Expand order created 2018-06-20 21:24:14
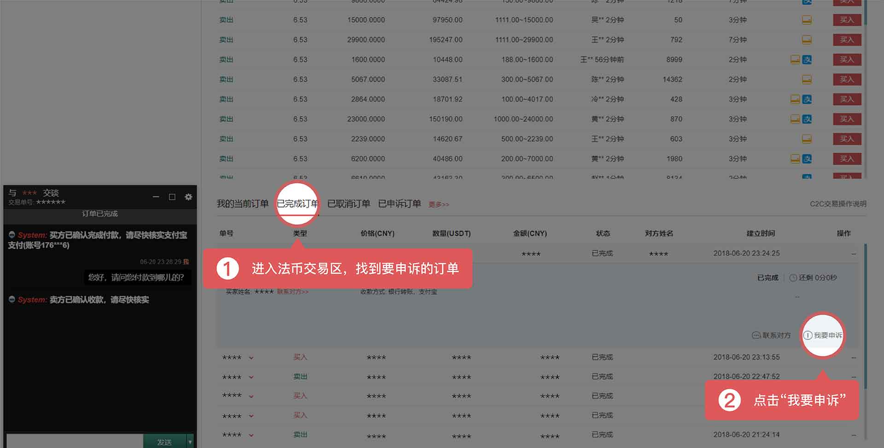The image size is (884, 448). point(251,435)
